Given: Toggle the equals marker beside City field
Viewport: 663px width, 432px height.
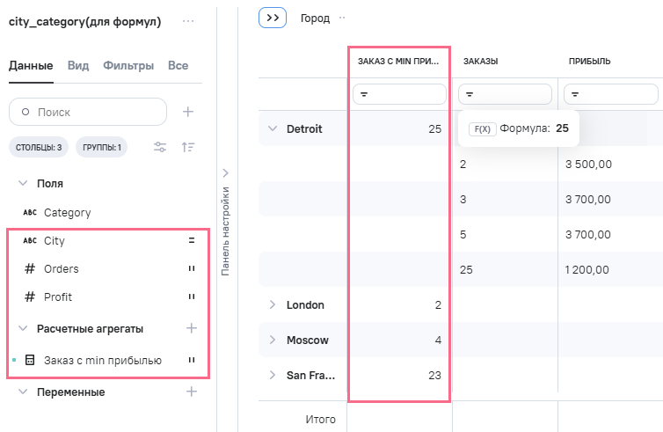Looking at the screenshot, I should tap(191, 240).
